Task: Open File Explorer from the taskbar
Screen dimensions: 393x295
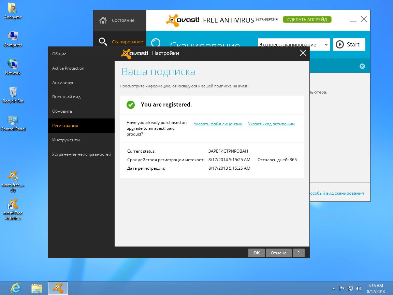Action: [x=37, y=288]
